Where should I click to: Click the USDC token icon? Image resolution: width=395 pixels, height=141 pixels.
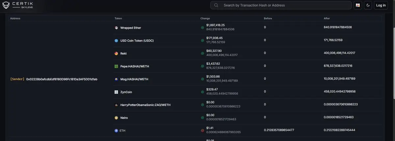tap(116, 41)
